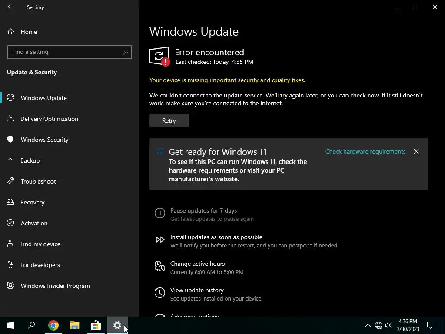Click the Troubleshoot wrench icon

pyautogui.click(x=10, y=181)
